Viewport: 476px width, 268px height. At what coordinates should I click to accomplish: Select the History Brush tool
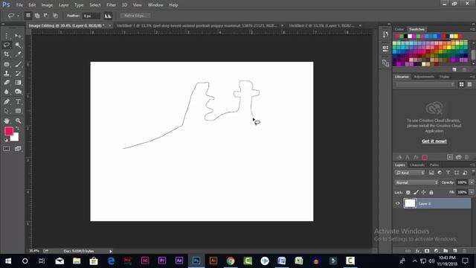tap(18, 73)
